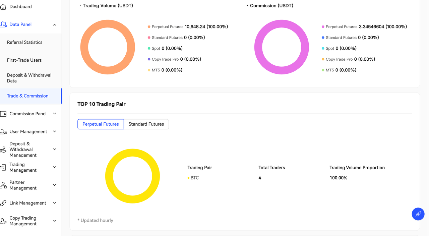Click the Partner Management hierarchy icon

[x=3, y=185]
